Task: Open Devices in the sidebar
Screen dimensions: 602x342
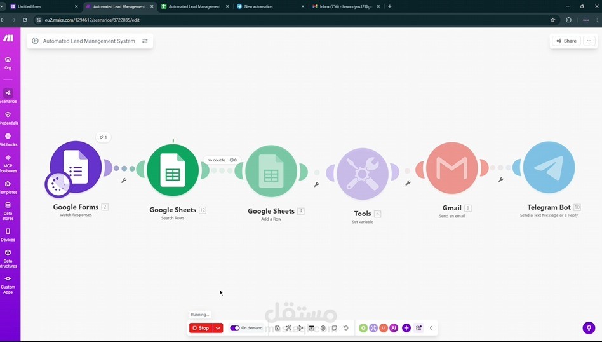Action: tap(8, 235)
